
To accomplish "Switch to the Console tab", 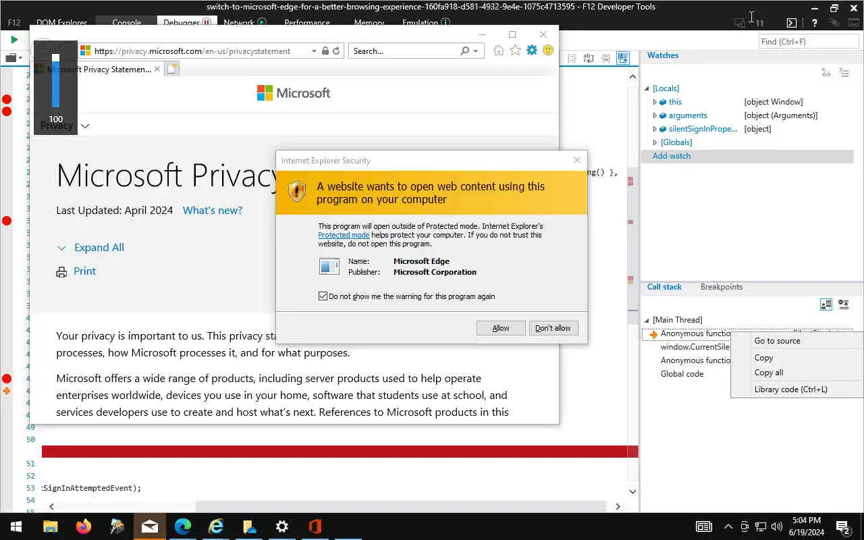I will [x=127, y=22].
